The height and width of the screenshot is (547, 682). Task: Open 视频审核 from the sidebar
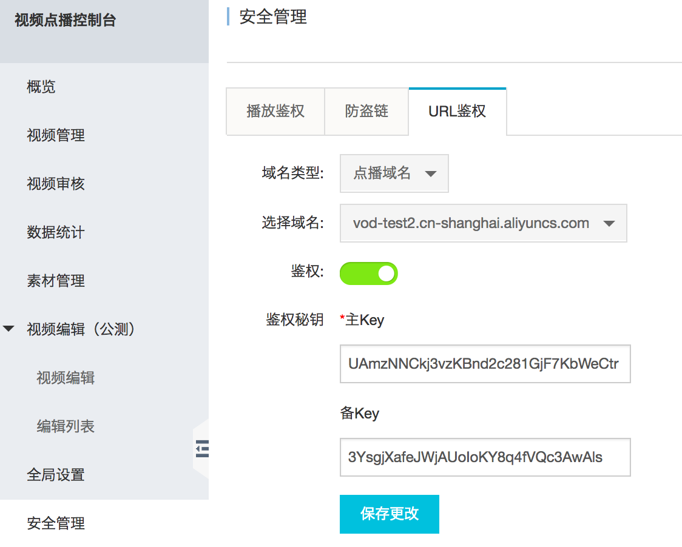point(56,184)
